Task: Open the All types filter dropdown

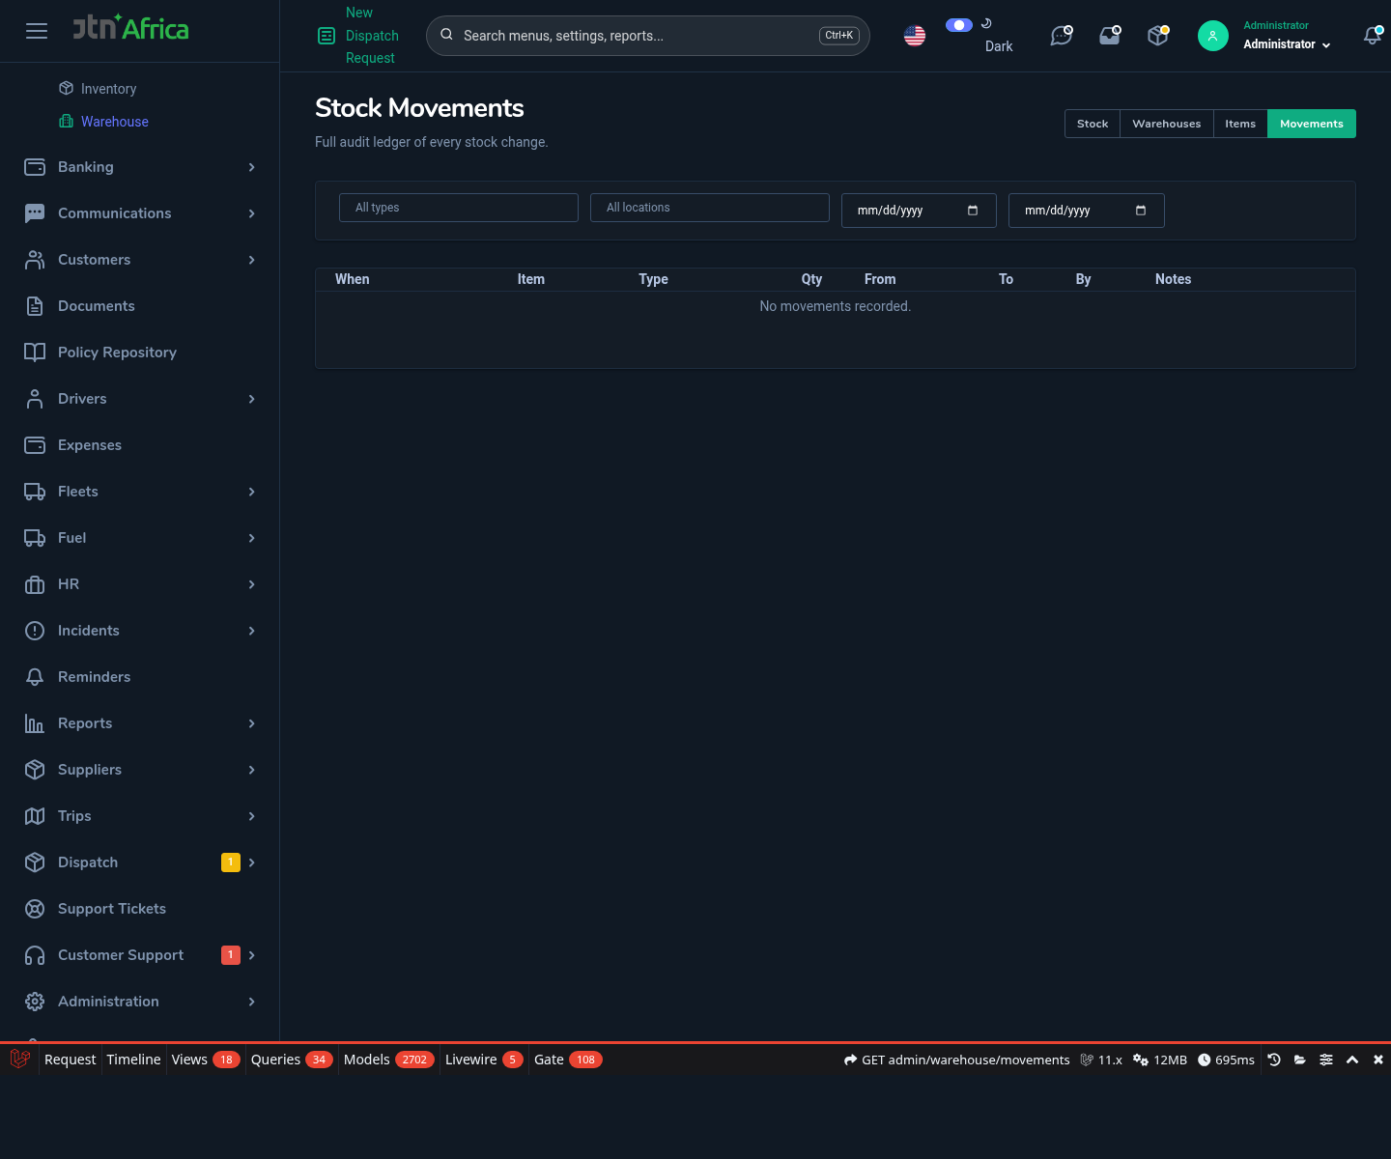Action: pyautogui.click(x=459, y=208)
